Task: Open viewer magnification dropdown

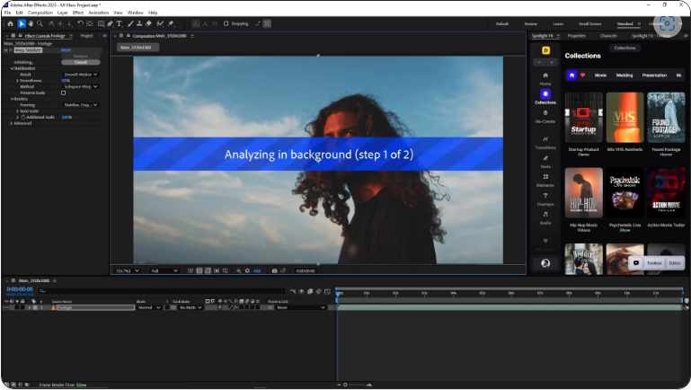Action: (x=128, y=270)
